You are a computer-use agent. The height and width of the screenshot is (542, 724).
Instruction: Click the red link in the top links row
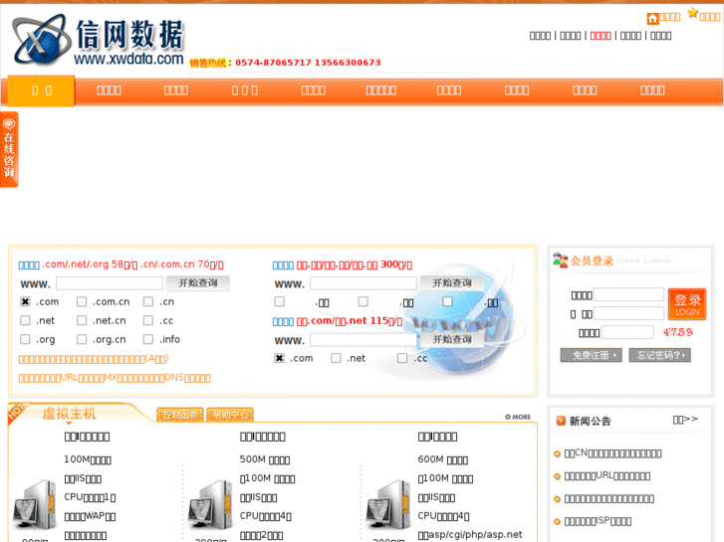point(601,36)
